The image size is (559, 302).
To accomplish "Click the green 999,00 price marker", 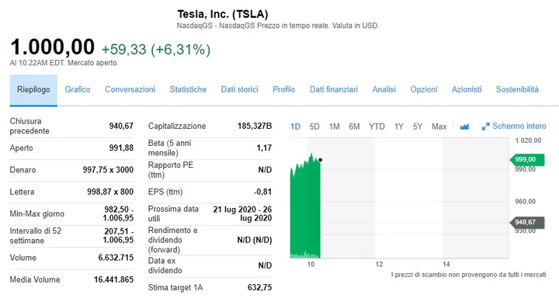I will (x=527, y=159).
